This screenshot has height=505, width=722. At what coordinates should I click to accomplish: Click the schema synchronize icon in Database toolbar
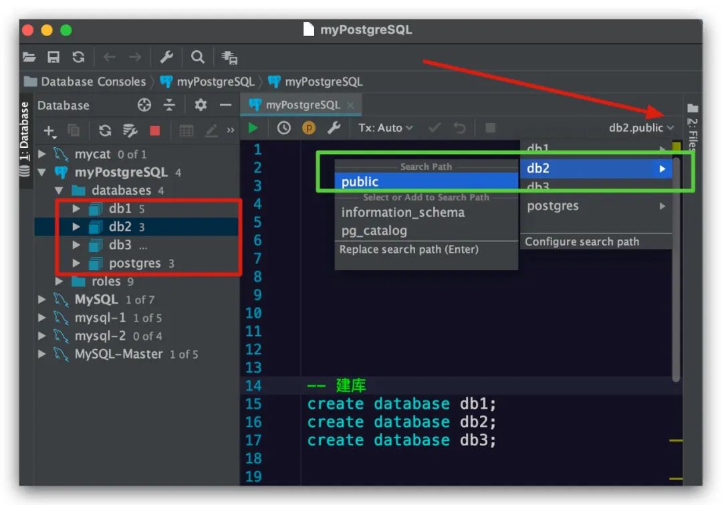click(130, 131)
